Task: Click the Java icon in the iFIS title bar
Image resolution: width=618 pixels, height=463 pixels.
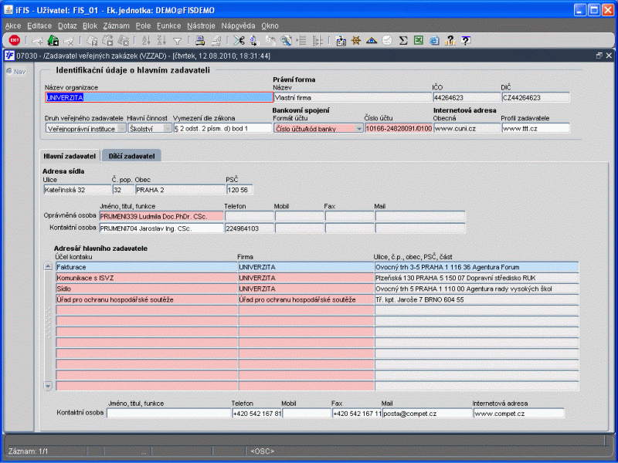Action: 8,9
